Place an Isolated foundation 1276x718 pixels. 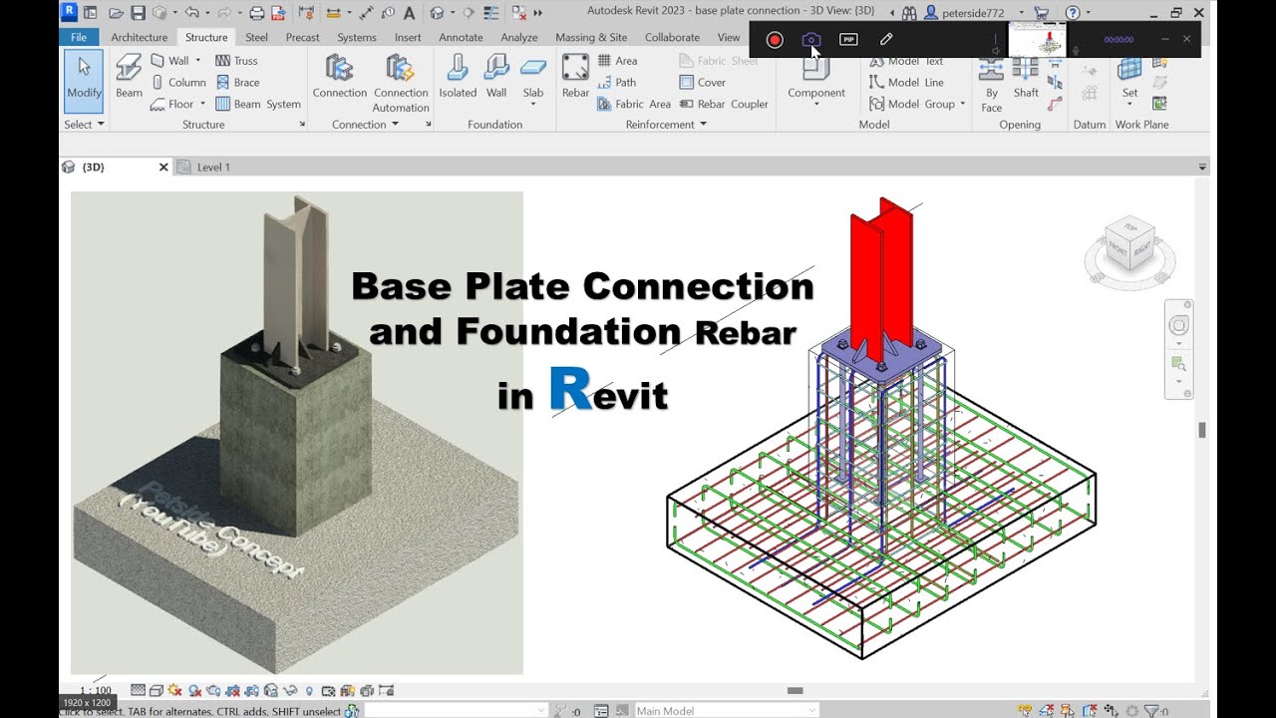[x=458, y=77]
